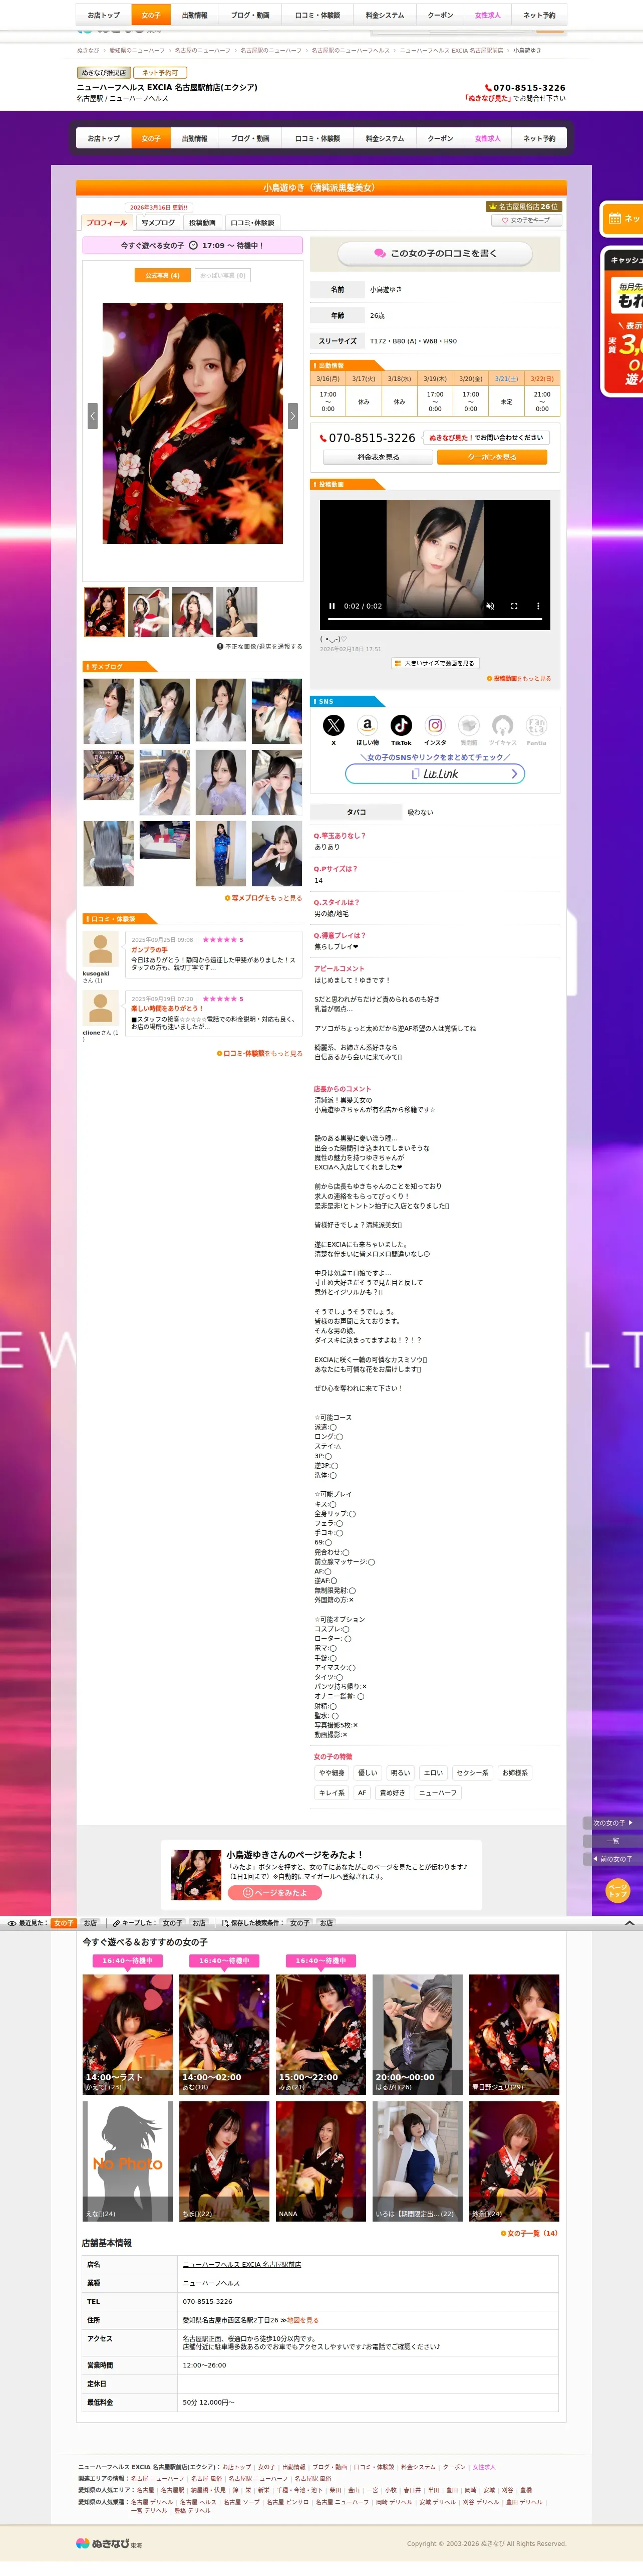Open the 20:00〜00:00 girl card
This screenshot has height=2576, width=643.
click(418, 2034)
